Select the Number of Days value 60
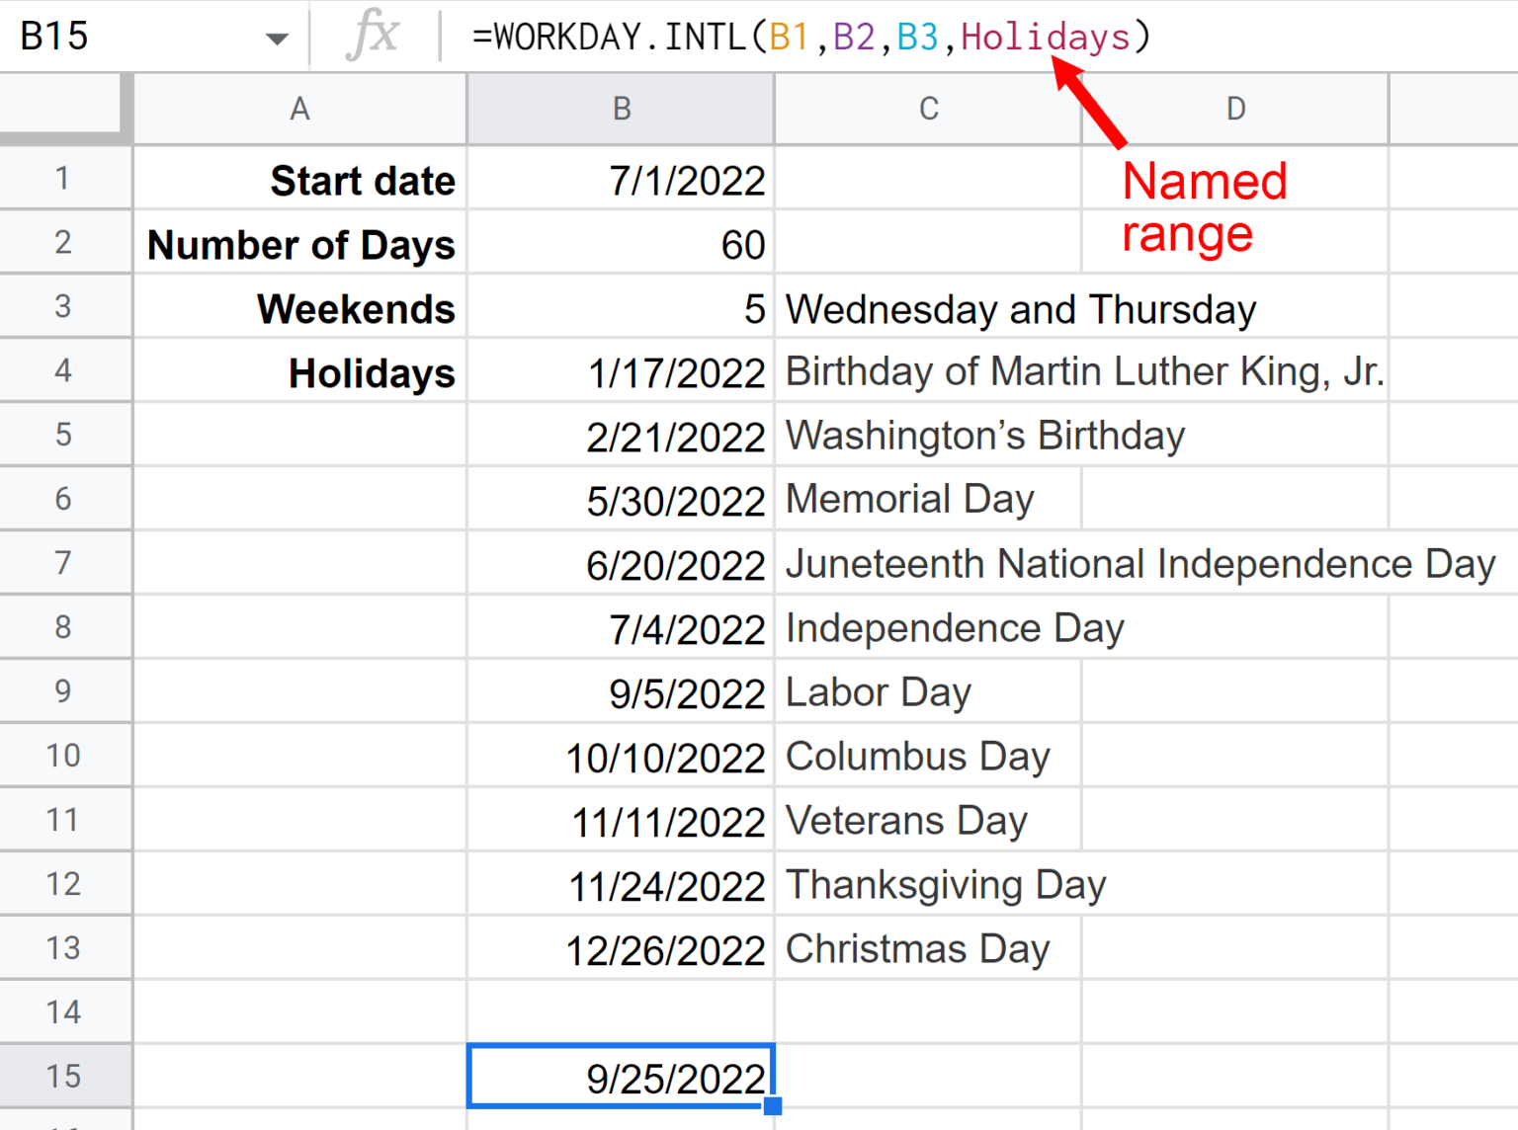Viewport: 1518px width, 1130px height. click(x=621, y=244)
